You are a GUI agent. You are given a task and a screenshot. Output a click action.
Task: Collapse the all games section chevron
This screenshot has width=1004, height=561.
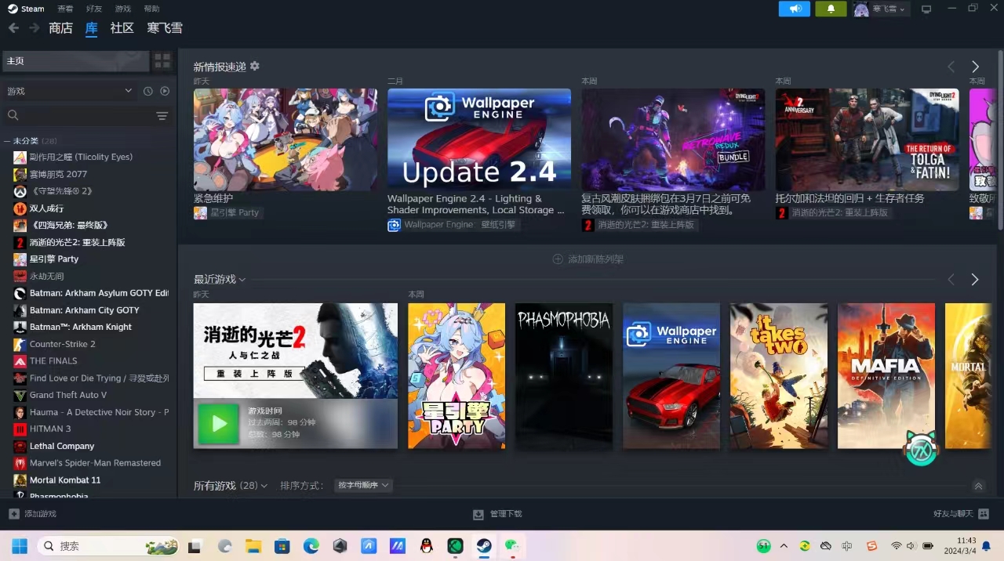(x=978, y=486)
